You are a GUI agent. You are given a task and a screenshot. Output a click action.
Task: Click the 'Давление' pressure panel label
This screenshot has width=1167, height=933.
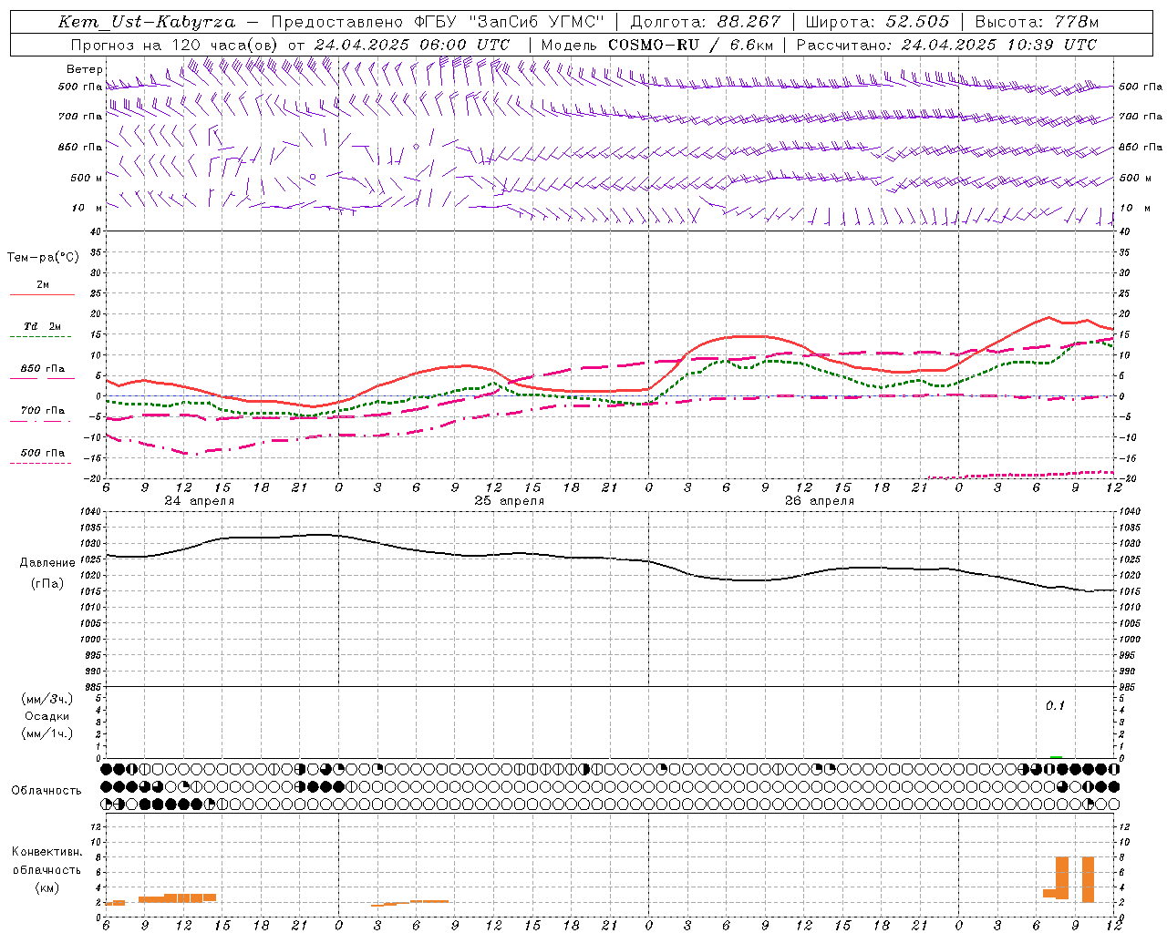[47, 563]
